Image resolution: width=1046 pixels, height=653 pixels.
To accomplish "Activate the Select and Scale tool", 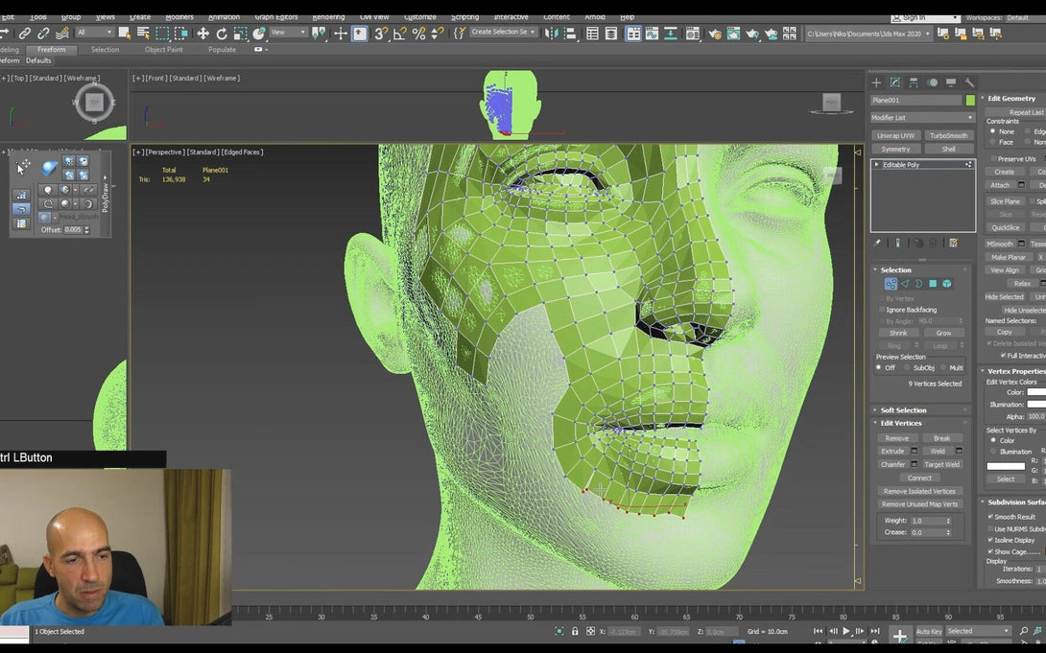I will coord(240,33).
